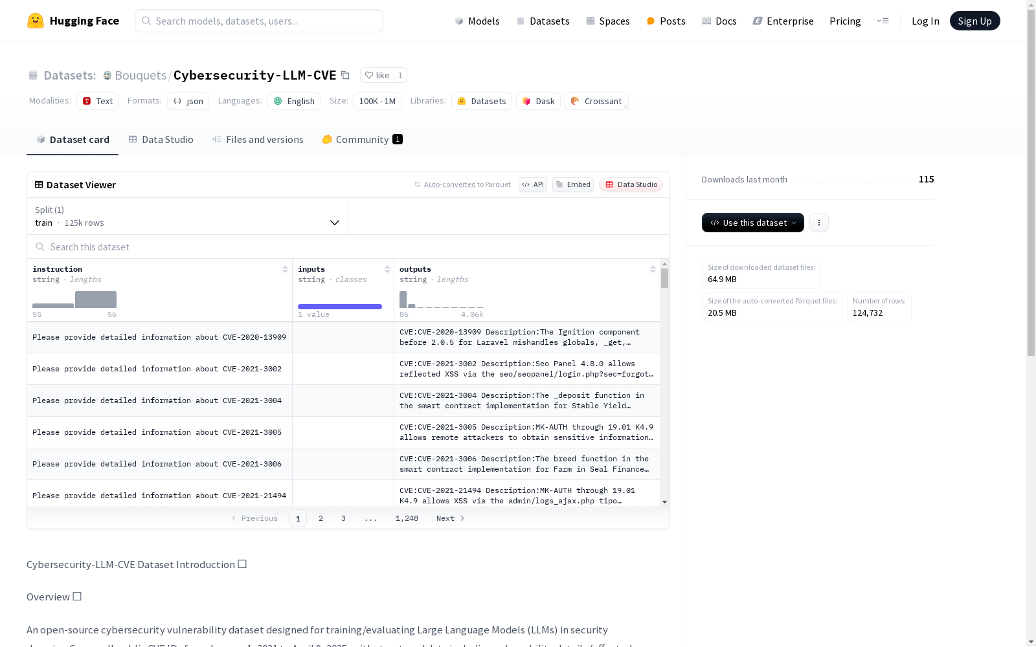The height and width of the screenshot is (647, 1036).
Task: Select the CVE-2021-3005 outputs cell
Action: pos(527,432)
